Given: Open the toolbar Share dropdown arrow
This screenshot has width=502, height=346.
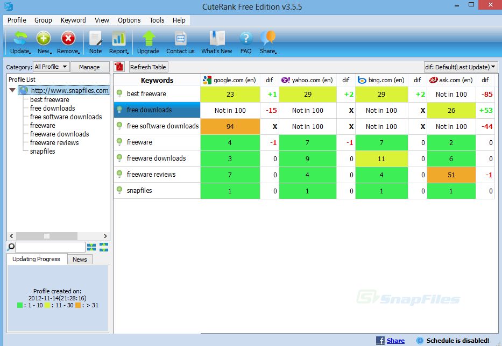Looking at the screenshot, I should click(x=275, y=53).
